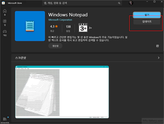Click the 업데이트 (Update) button
Image resolution: width=164 pixels, height=124 pixels.
pos(147,22)
